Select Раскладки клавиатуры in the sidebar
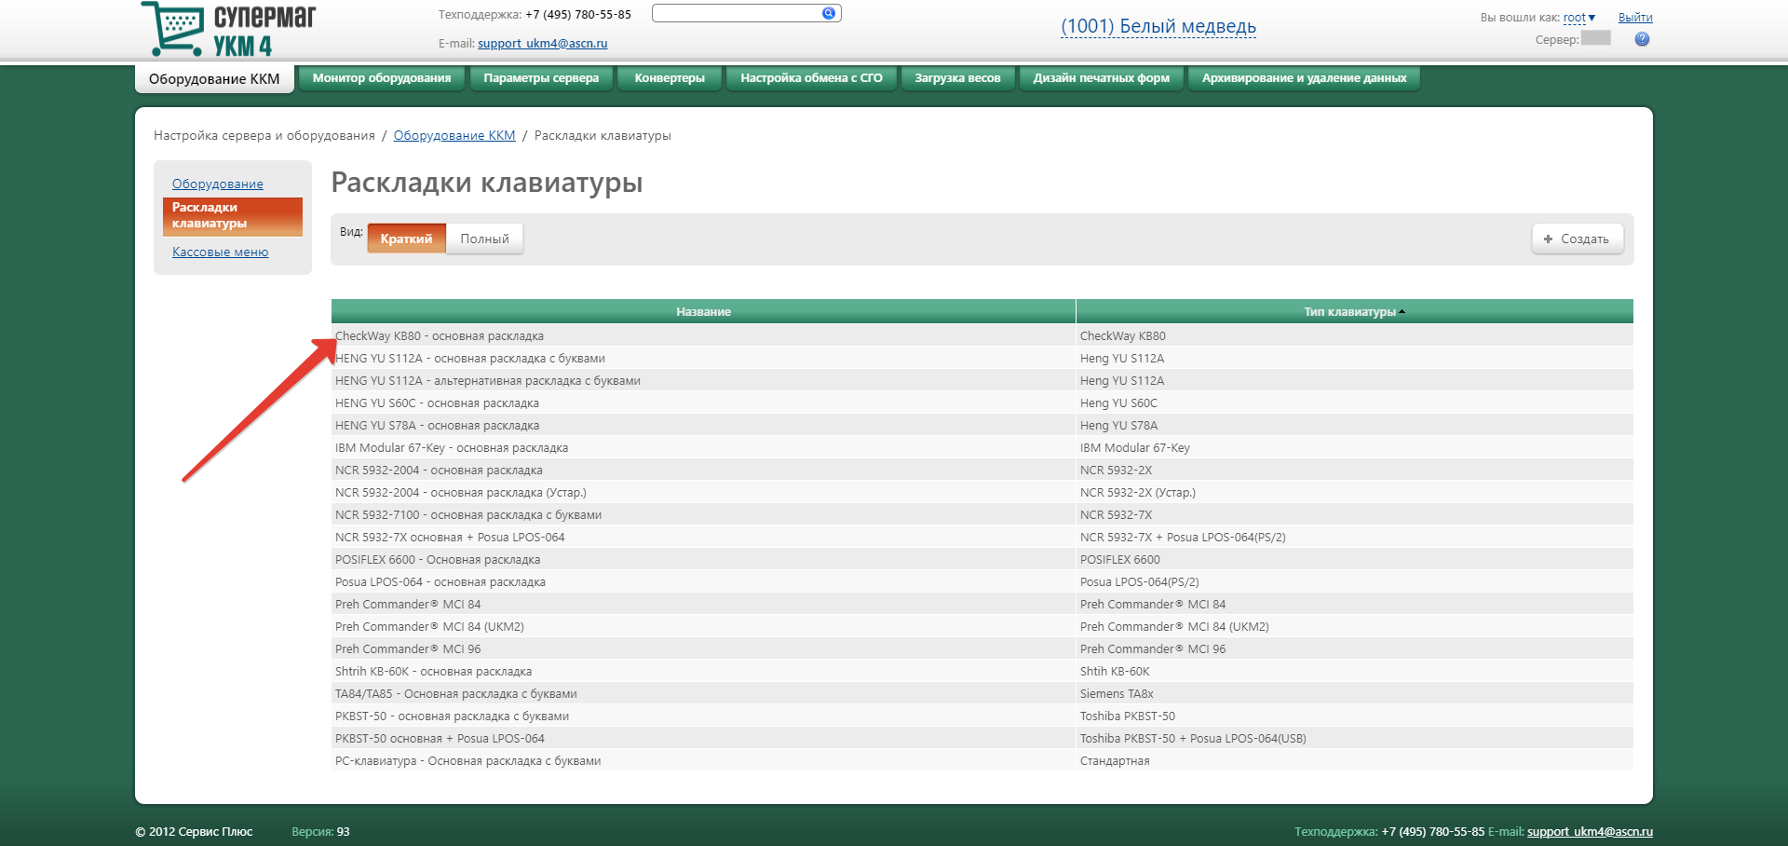The height and width of the screenshot is (846, 1788). pos(233,216)
